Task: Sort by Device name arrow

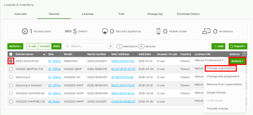Action: [x=44, y=54]
